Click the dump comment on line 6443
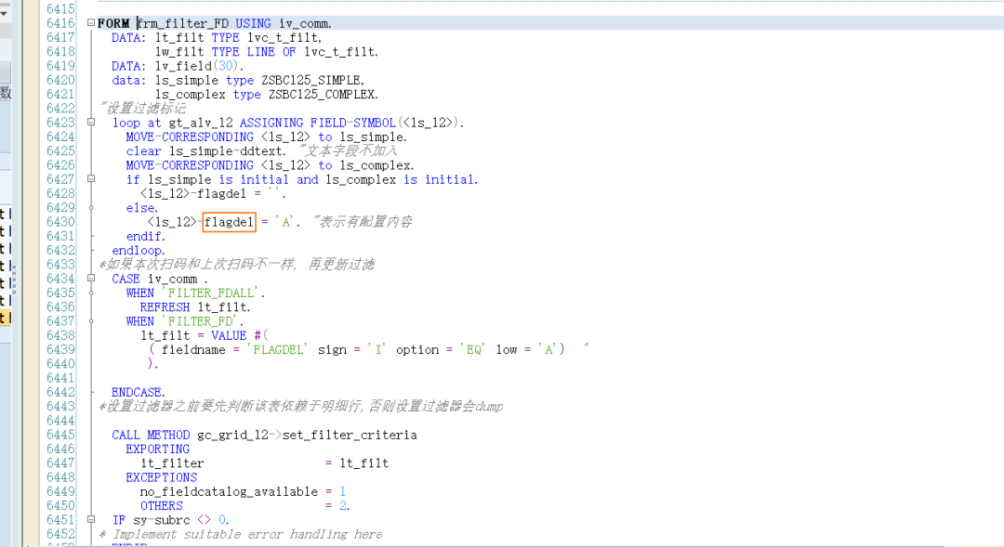This screenshot has height=547, width=1004. tap(301, 406)
